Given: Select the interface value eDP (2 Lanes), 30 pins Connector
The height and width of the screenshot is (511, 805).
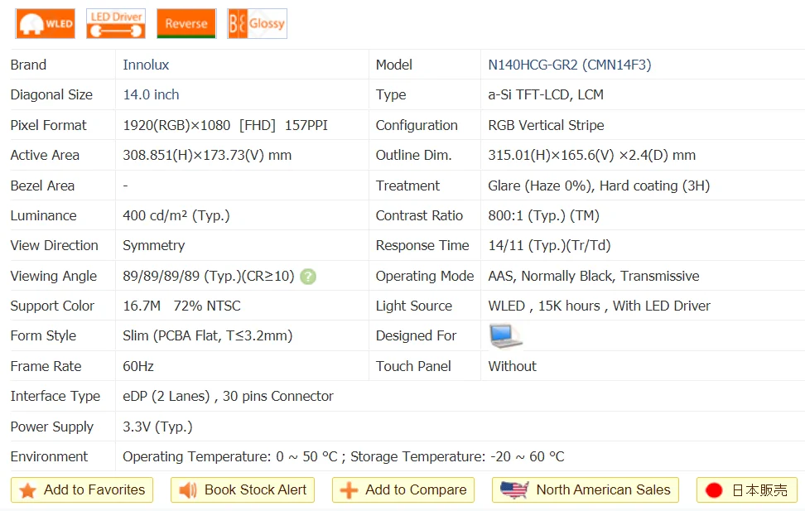Looking at the screenshot, I should tap(228, 397).
